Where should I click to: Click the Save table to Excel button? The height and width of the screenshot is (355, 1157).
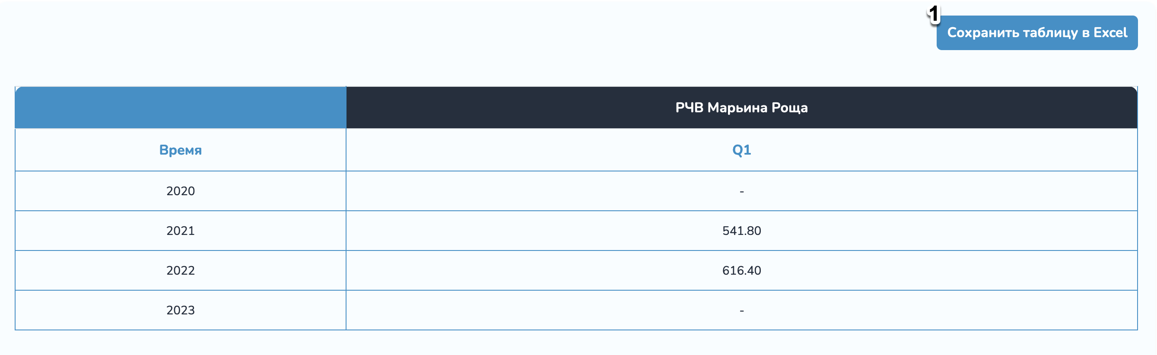click(x=1036, y=33)
